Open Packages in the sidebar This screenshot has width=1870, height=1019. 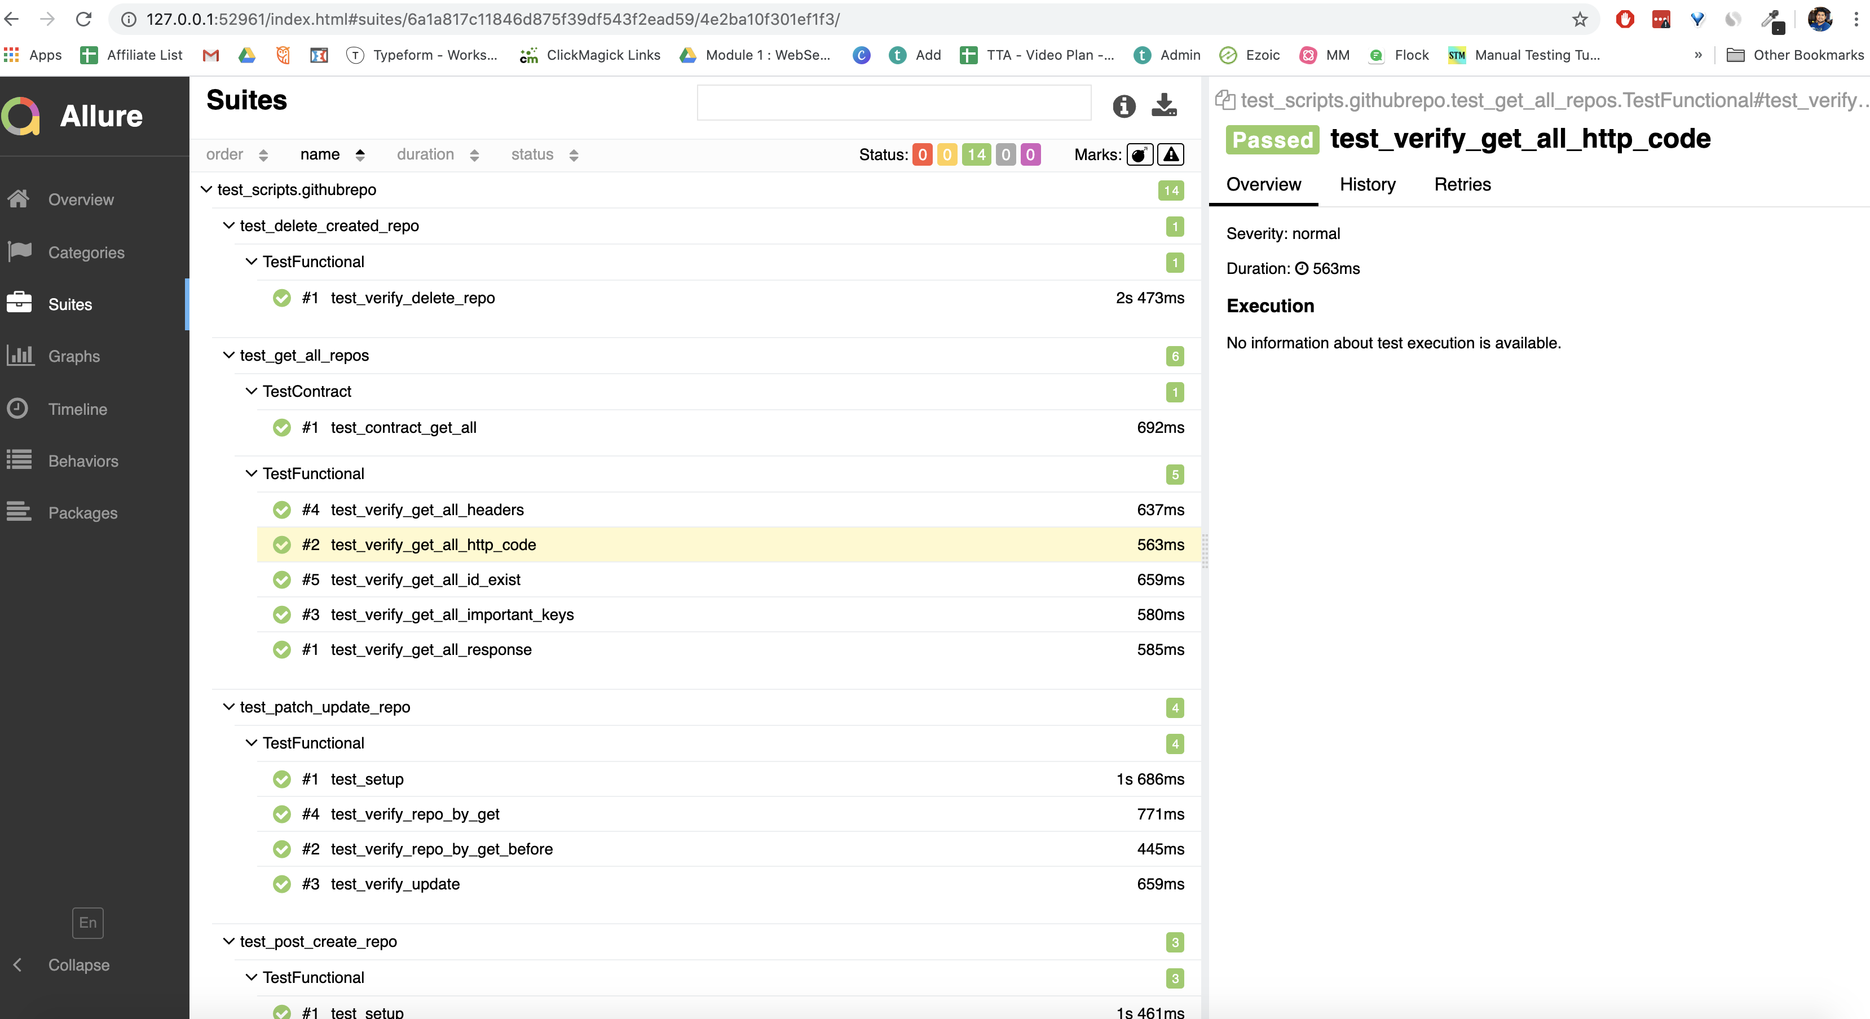[82, 513]
